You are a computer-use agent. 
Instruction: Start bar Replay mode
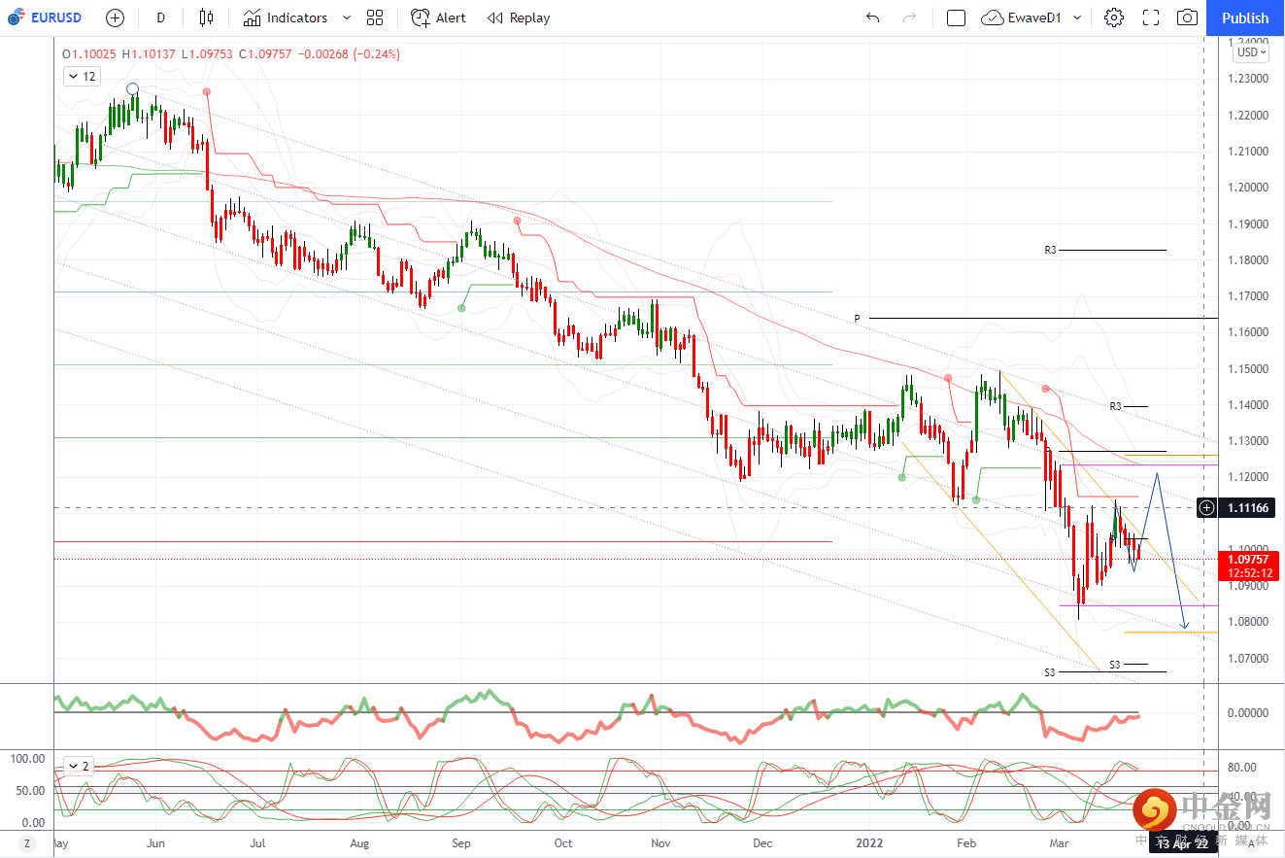[519, 17]
